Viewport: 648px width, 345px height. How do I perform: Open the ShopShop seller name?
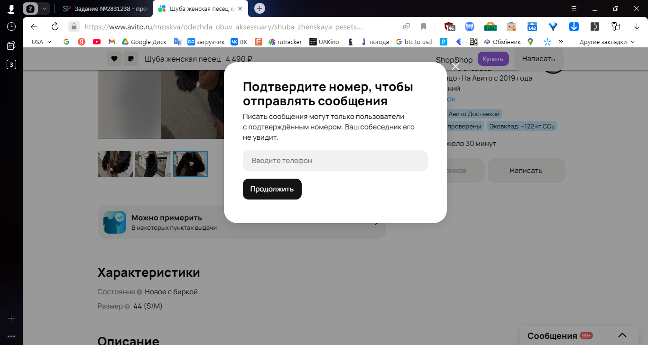coord(454,60)
